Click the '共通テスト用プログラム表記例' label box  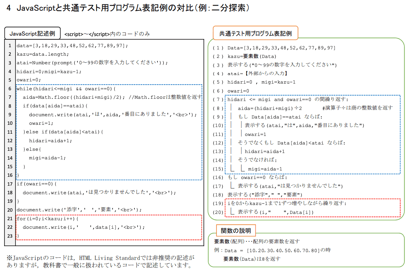coord(255,33)
